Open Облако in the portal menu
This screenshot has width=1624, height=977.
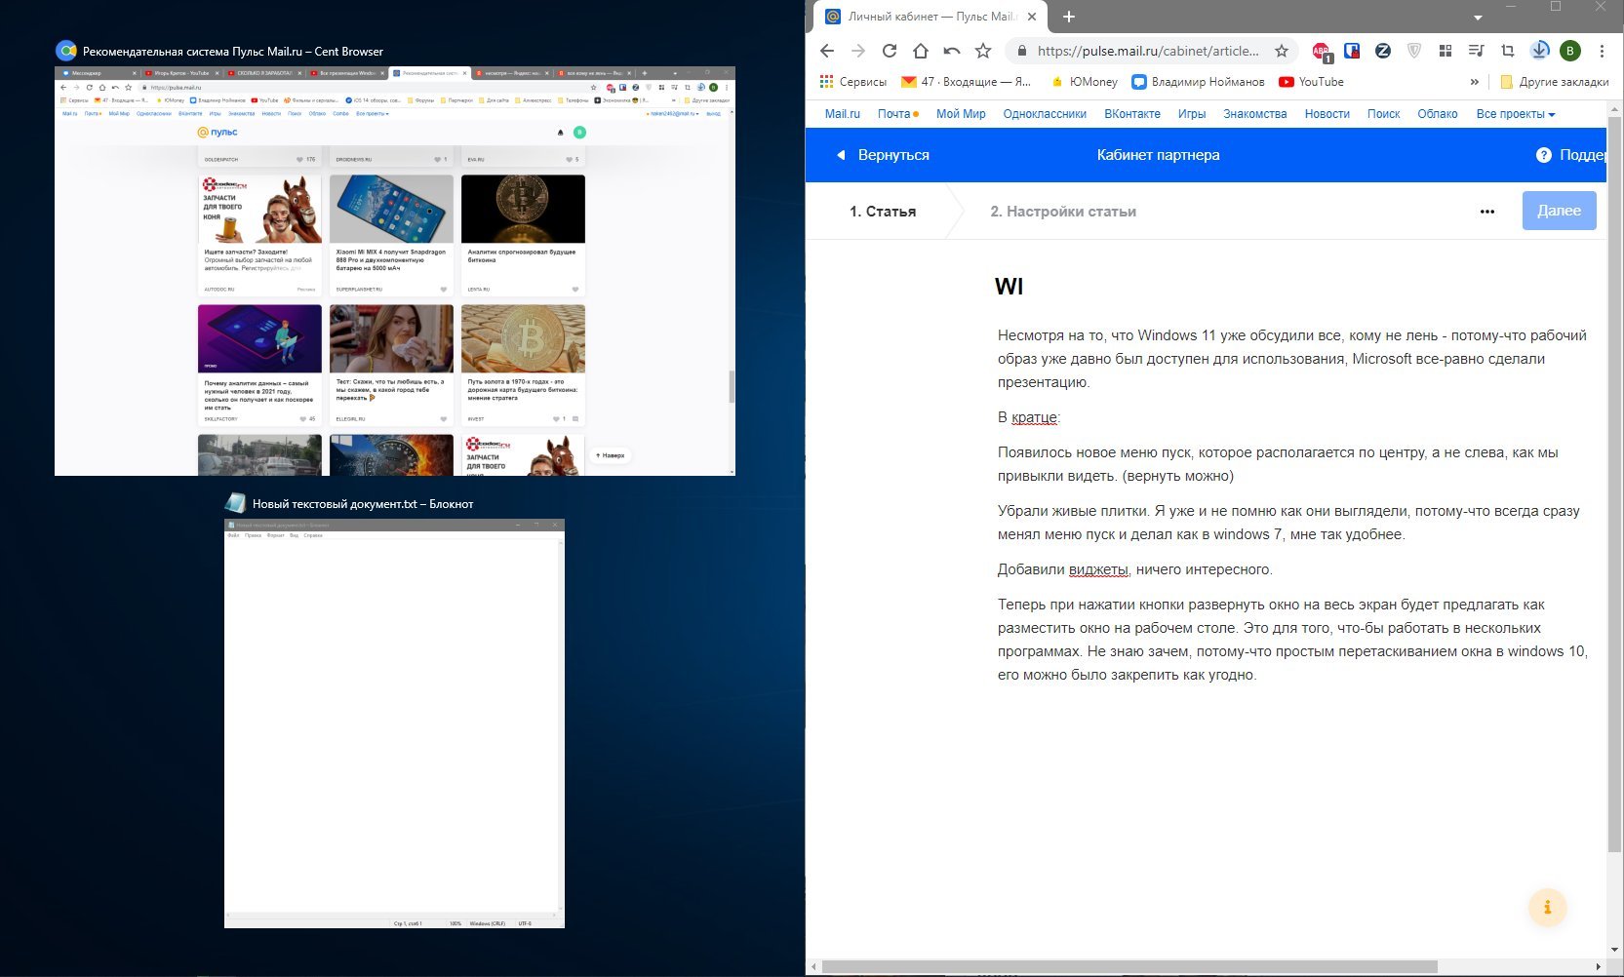(1438, 114)
